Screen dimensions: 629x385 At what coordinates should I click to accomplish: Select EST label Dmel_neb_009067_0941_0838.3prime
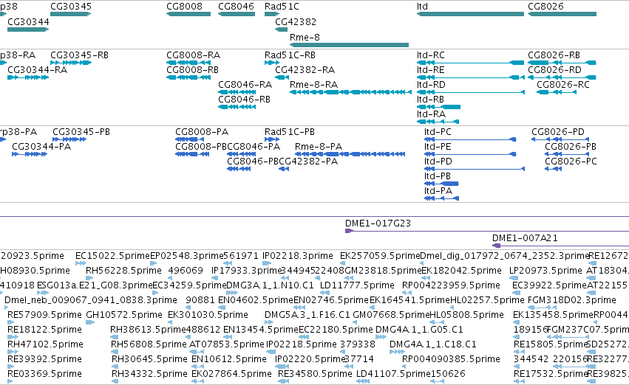[x=91, y=300]
